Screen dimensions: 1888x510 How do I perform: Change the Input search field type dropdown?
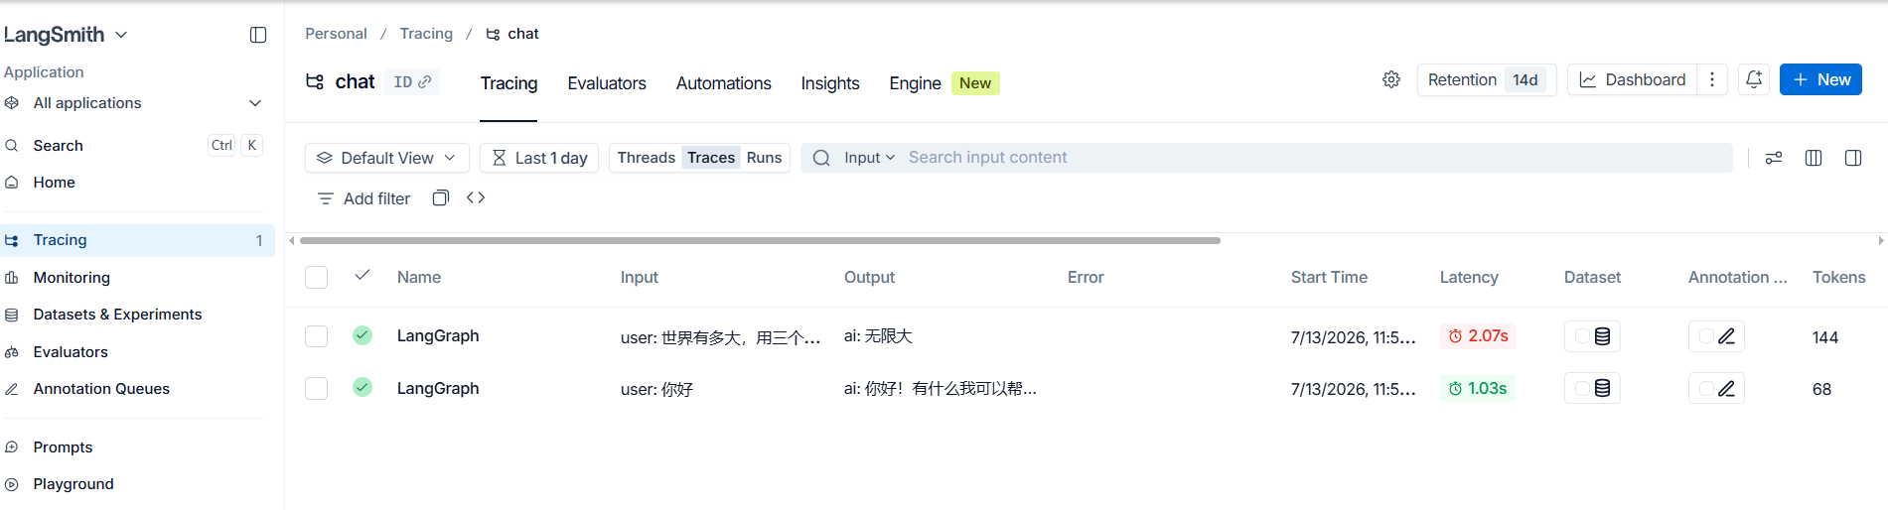pos(869,158)
